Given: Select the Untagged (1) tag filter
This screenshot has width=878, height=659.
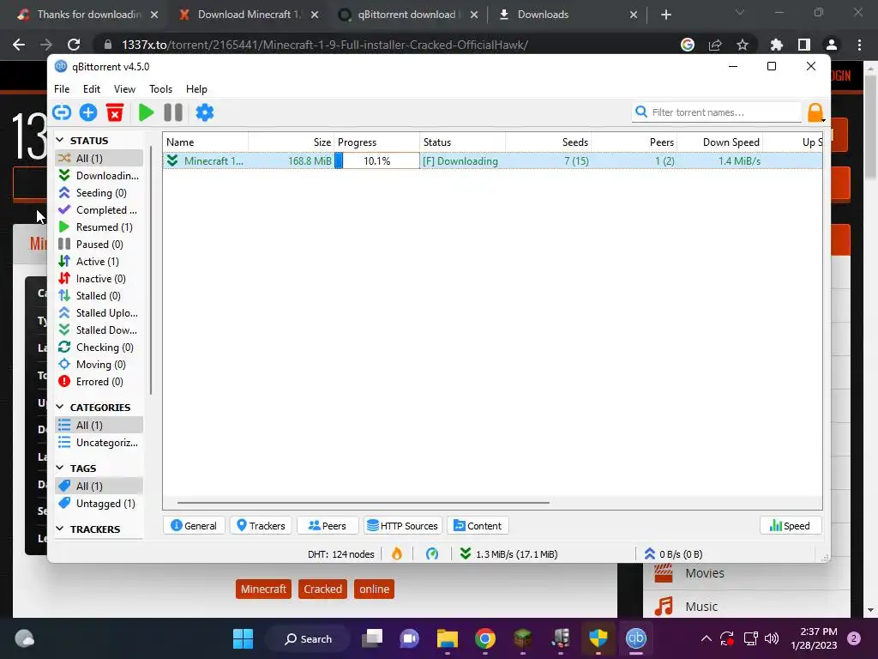Looking at the screenshot, I should pos(99,503).
